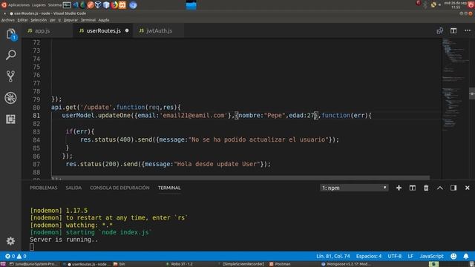
Task: Open the notifications bell in status bar
Action: coord(466,256)
